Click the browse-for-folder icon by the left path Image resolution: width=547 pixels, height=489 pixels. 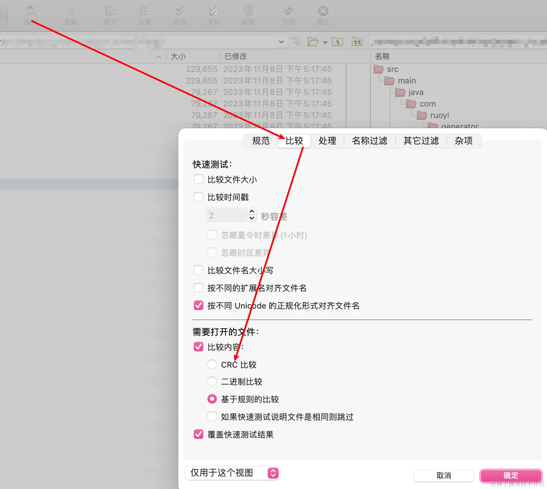[313, 42]
